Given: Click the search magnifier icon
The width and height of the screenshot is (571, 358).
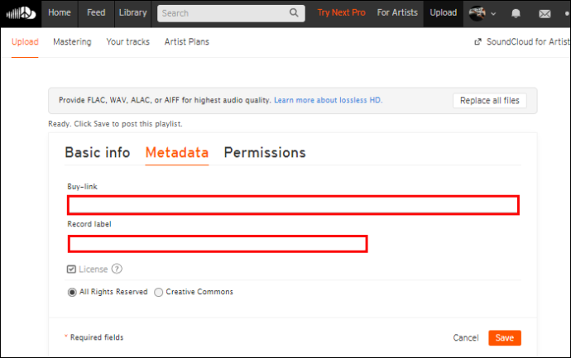Looking at the screenshot, I should (x=294, y=13).
